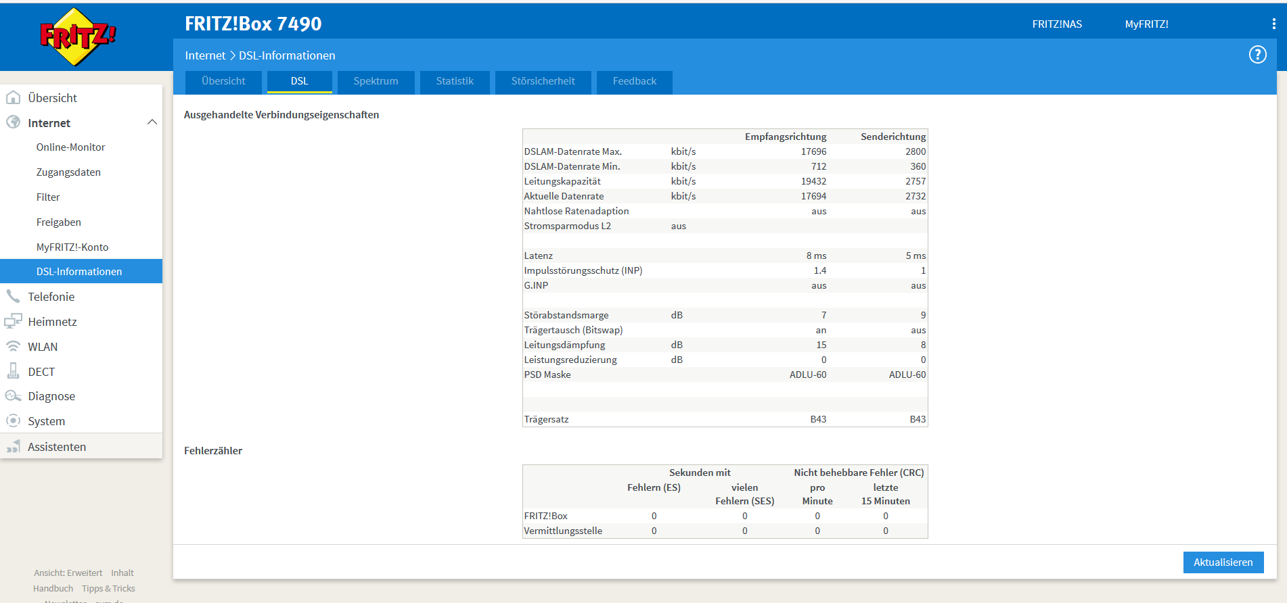Open the three-dot options menu
Screen dimensions: 1287x603
(1273, 24)
